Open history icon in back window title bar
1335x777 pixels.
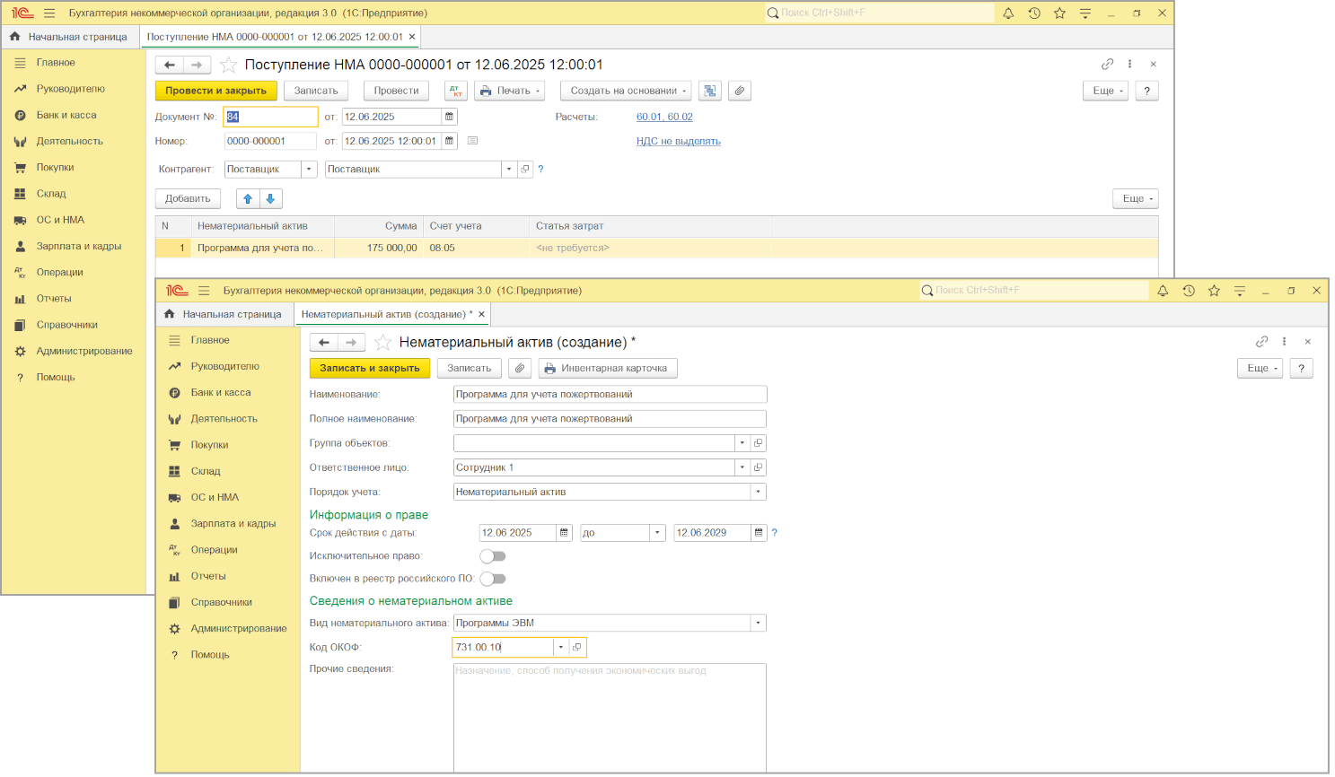pyautogui.click(x=1034, y=13)
